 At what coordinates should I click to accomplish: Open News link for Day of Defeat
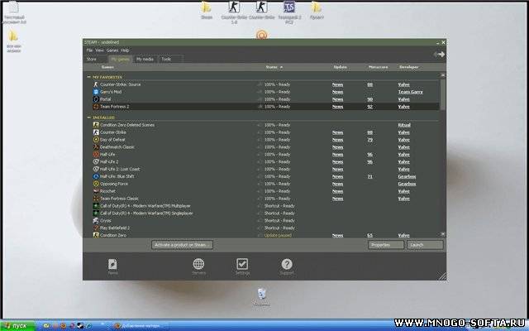[x=337, y=140]
